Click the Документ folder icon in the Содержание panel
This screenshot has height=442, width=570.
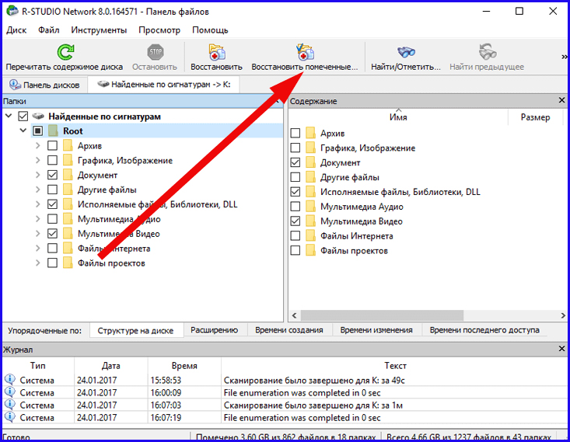tap(310, 162)
